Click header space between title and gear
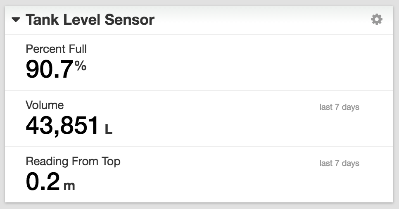399x209 pixels. click(x=260, y=20)
